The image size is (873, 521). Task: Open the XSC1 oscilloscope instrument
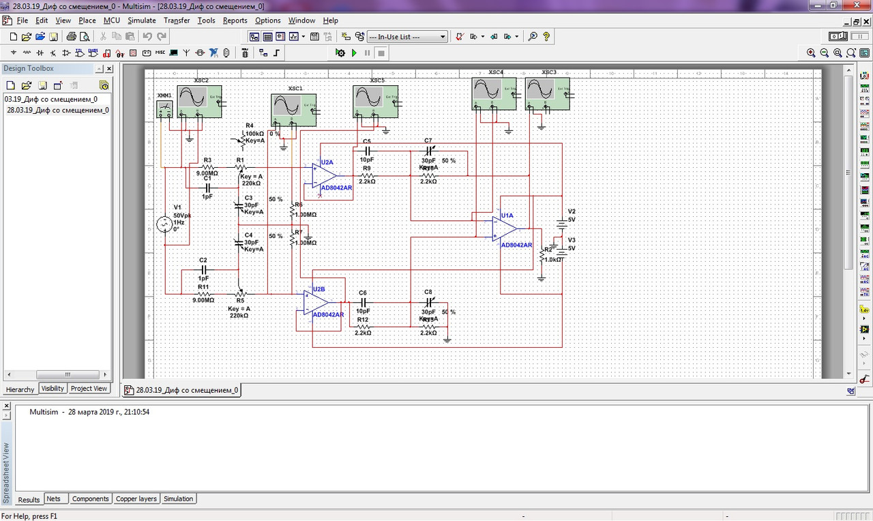(294, 109)
